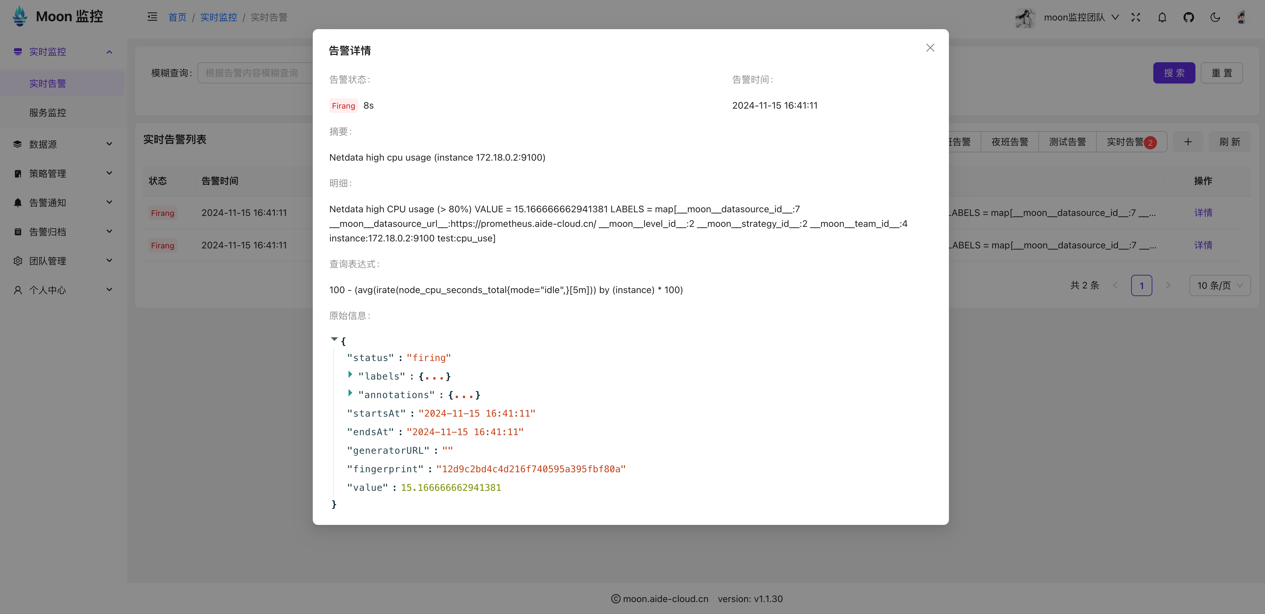Expand the "annotations" JSON node
Screen dimensions: 1265x614
click(x=350, y=393)
